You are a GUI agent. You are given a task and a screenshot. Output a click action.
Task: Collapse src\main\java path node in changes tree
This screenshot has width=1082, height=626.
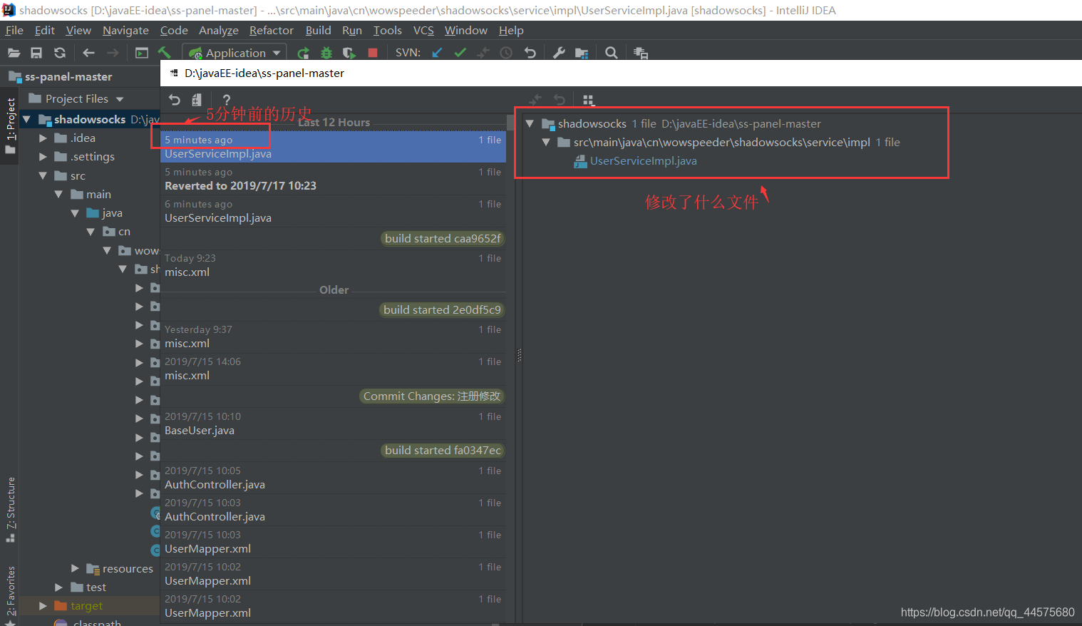[x=546, y=142]
